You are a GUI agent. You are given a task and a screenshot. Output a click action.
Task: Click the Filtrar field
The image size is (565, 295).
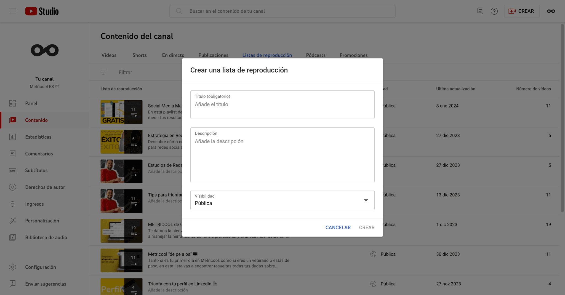coord(125,72)
